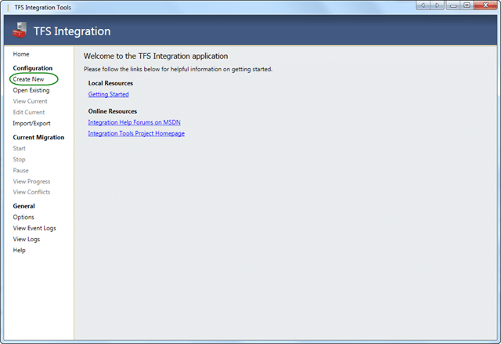Click Stop under Current Migration
The width and height of the screenshot is (501, 344).
pos(19,159)
